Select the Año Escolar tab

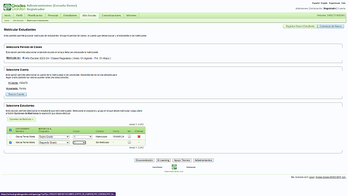[89, 16]
